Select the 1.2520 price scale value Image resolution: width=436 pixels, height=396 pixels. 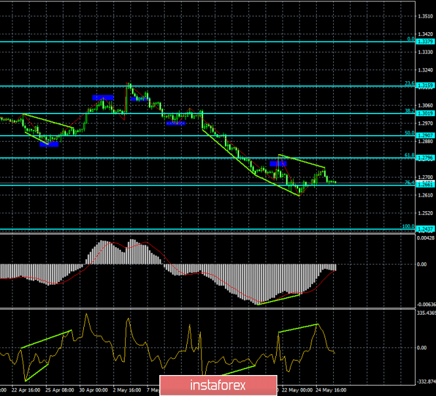point(426,213)
